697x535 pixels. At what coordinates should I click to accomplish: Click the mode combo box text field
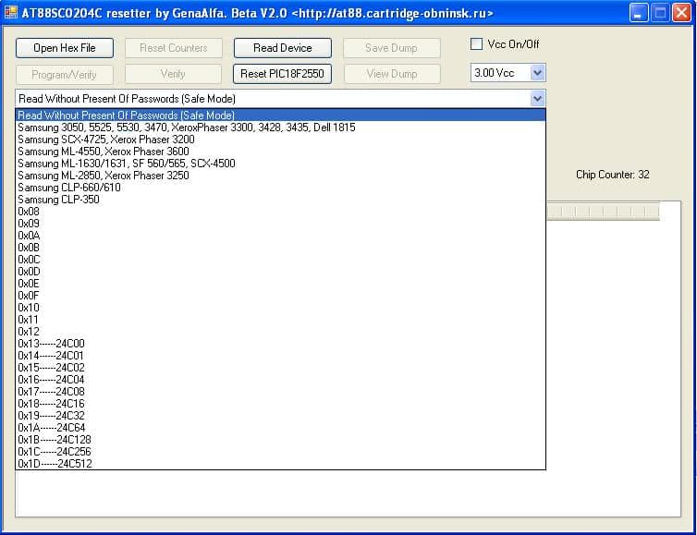[x=274, y=99]
